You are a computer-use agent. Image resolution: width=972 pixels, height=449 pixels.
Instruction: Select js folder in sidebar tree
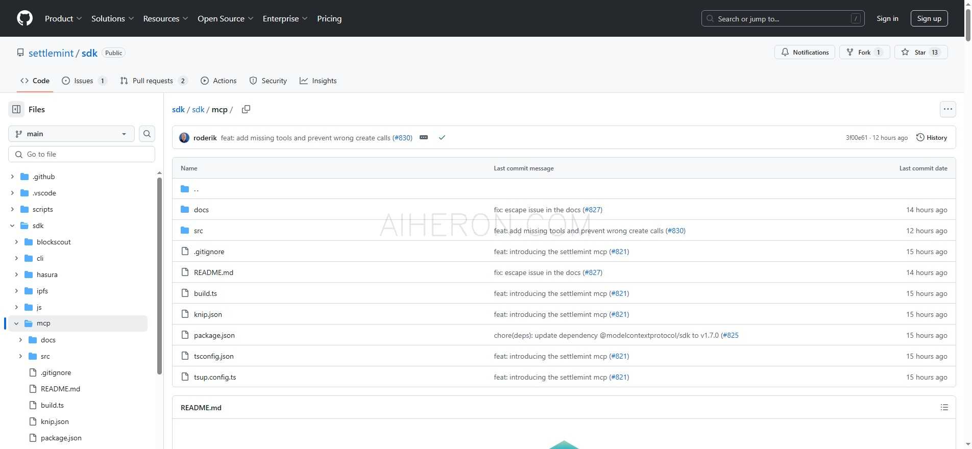click(x=39, y=307)
